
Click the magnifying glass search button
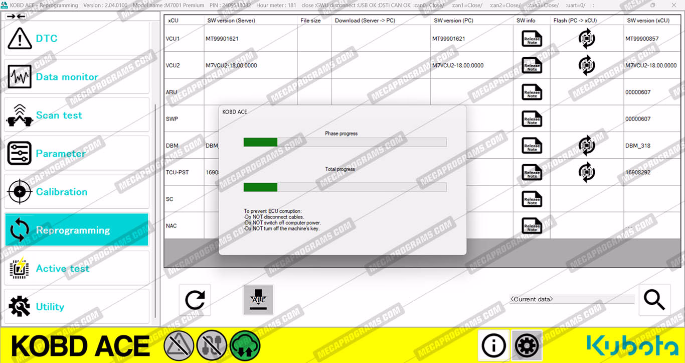(x=654, y=300)
